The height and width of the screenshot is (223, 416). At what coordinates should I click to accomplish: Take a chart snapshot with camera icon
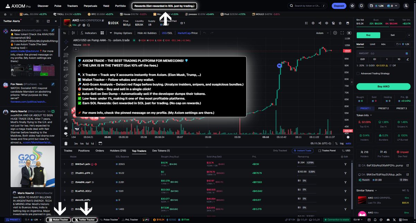pos(349,33)
